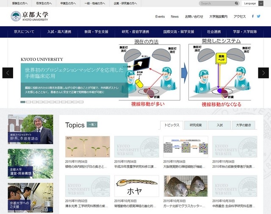
Task: Switch to the 大学の動き tab
Action: [243, 125]
